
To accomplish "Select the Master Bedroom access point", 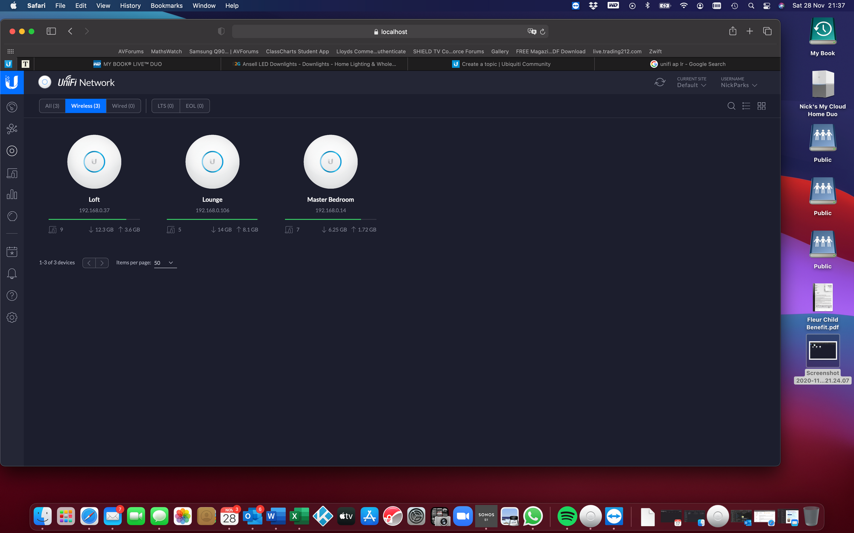I will [x=330, y=162].
